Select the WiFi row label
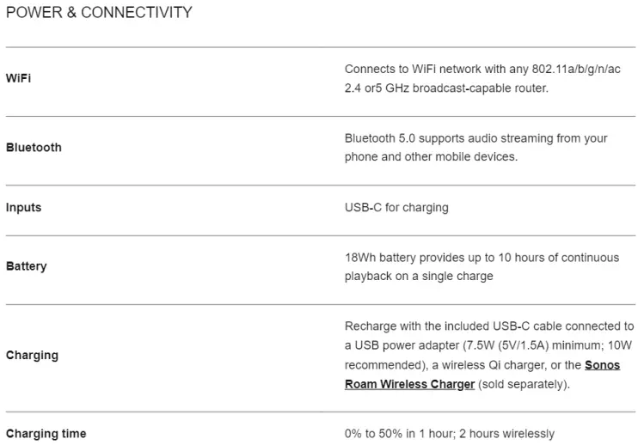The height and width of the screenshot is (445, 644). 19,78
